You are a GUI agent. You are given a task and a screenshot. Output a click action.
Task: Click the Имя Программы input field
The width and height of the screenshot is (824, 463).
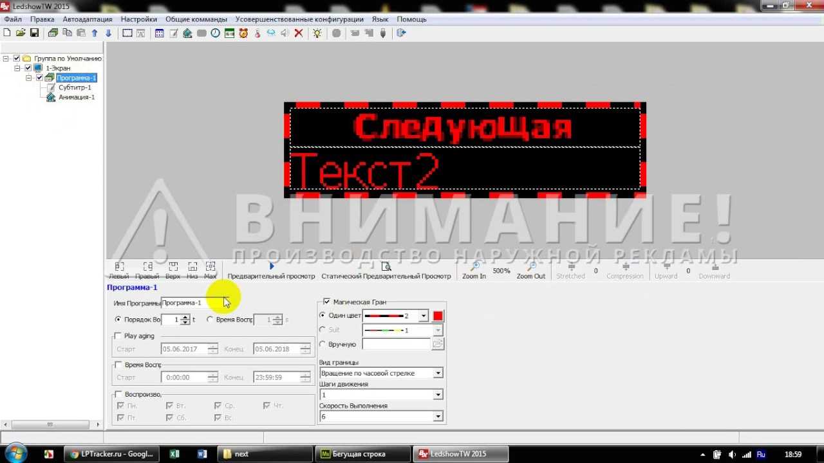(194, 303)
